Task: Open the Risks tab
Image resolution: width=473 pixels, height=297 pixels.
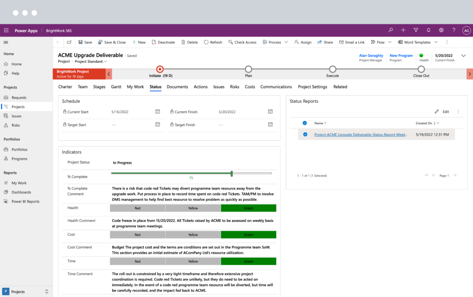Action: click(x=235, y=87)
